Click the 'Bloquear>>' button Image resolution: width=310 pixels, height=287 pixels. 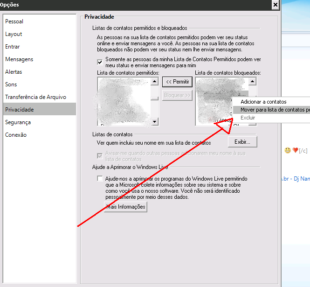(x=177, y=96)
